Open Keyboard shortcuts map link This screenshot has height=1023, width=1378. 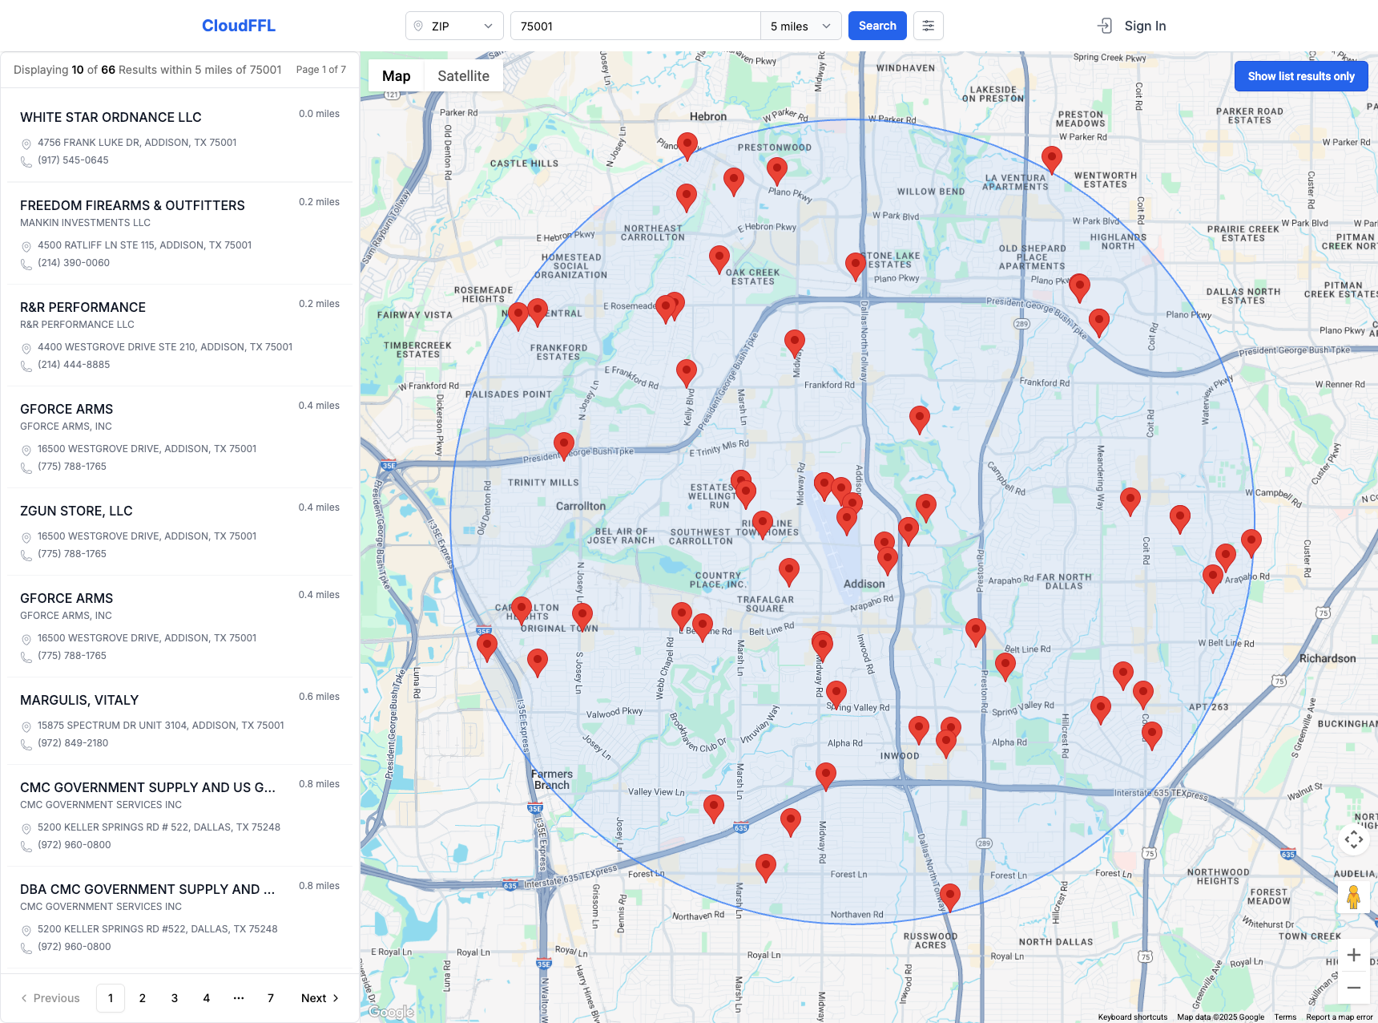pos(1132,1017)
